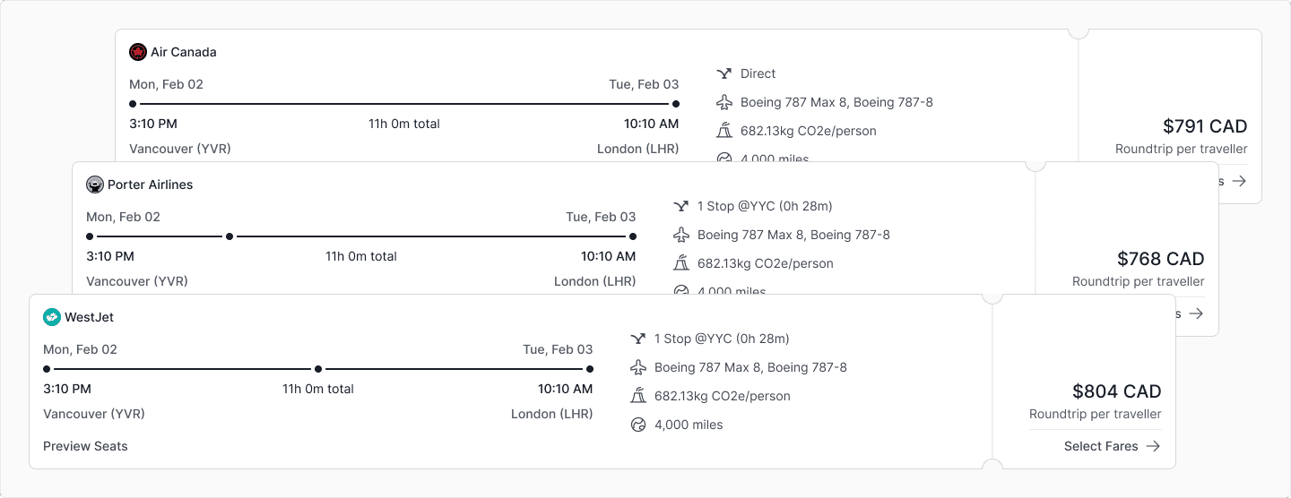Select the Air Canada flight name
This screenshot has width=1291, height=498.
point(183,52)
